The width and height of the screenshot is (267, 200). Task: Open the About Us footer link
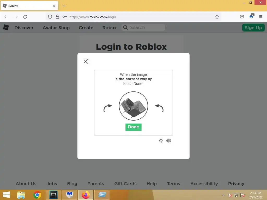[26, 184]
